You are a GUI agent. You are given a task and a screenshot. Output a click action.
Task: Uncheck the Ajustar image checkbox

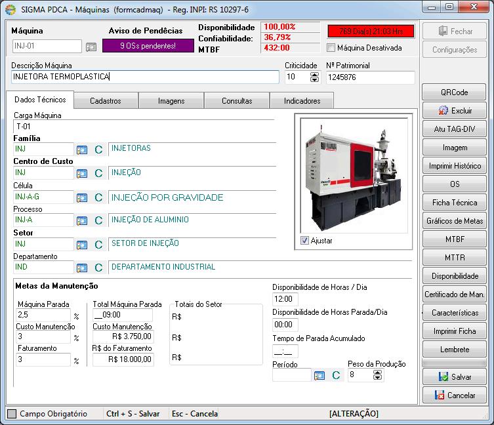point(304,241)
